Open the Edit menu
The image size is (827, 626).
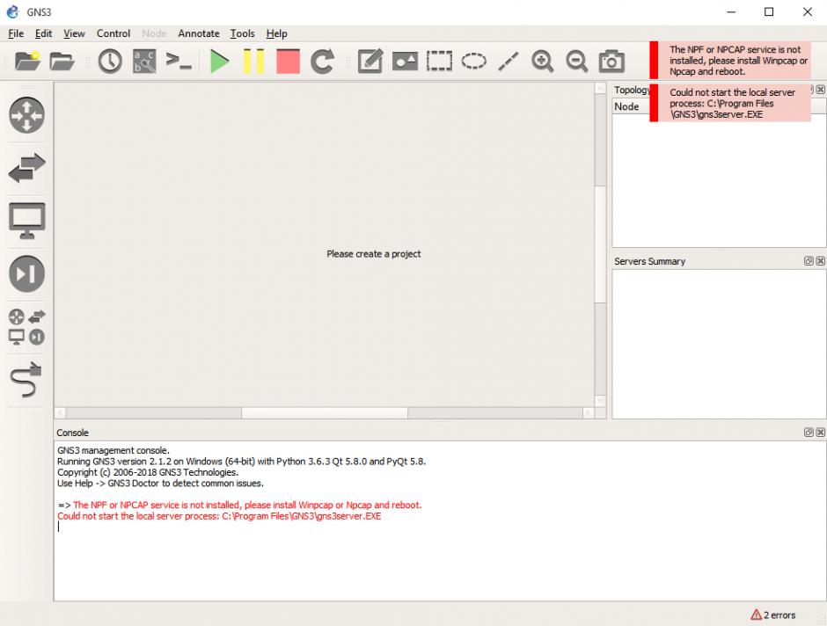43,33
